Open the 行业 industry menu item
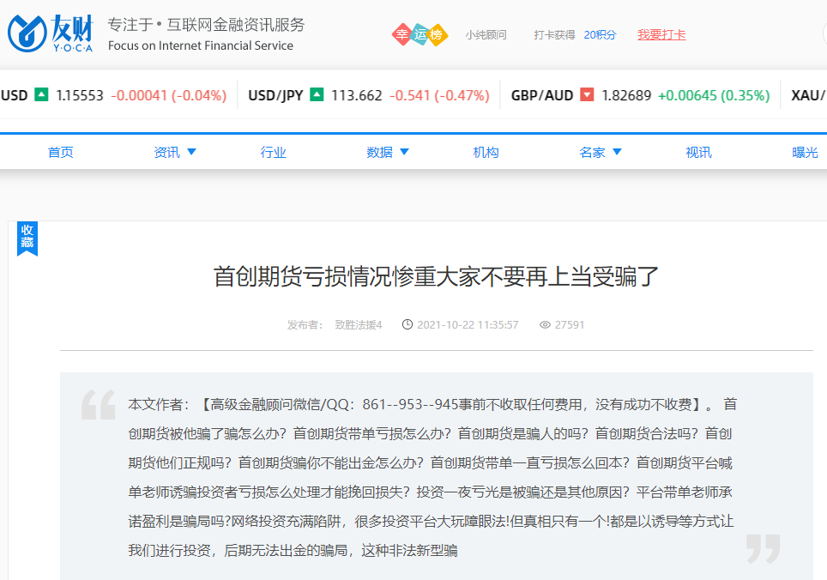 tap(273, 153)
